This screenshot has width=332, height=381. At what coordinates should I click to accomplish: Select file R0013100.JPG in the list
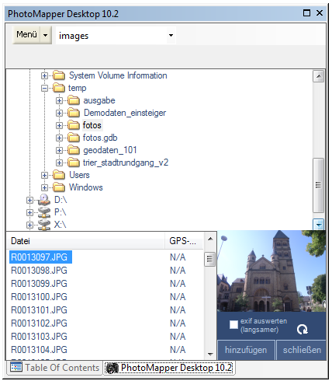39,297
